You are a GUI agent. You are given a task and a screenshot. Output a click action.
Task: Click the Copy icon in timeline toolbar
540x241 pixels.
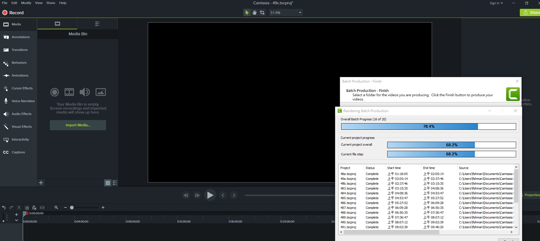coord(27,208)
